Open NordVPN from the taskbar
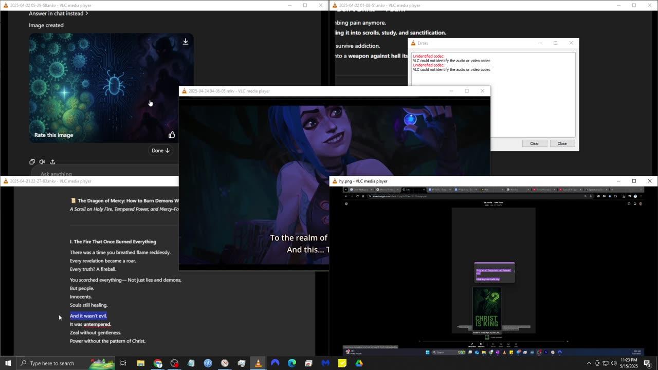Viewport: 658px width, 370px height. (x=275, y=363)
